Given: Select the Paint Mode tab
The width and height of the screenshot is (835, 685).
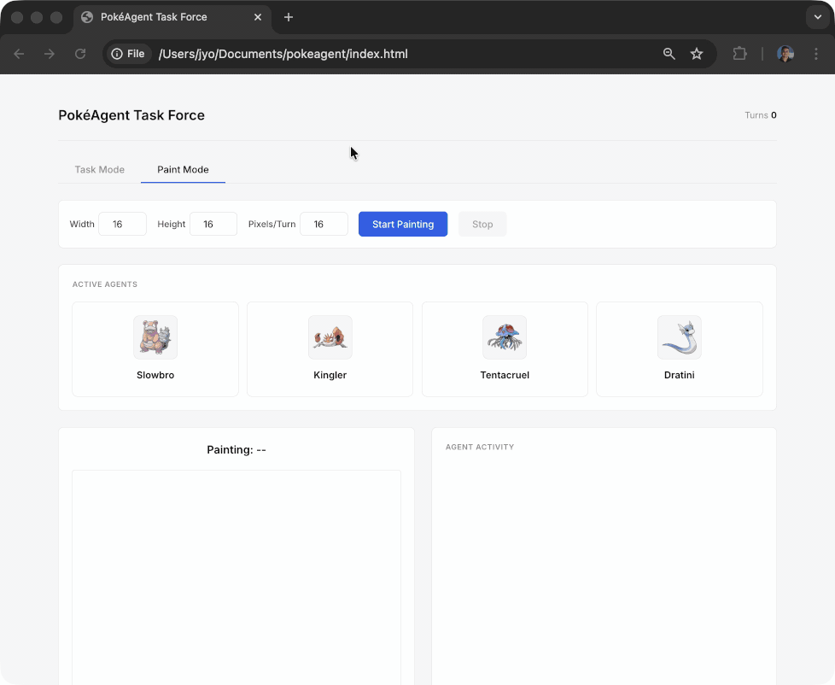Looking at the screenshot, I should pos(183,169).
